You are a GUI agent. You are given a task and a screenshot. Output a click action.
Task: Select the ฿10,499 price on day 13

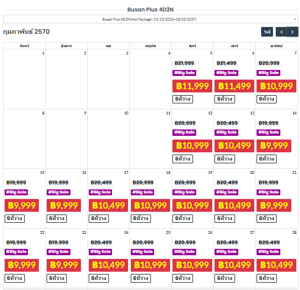[234, 146]
